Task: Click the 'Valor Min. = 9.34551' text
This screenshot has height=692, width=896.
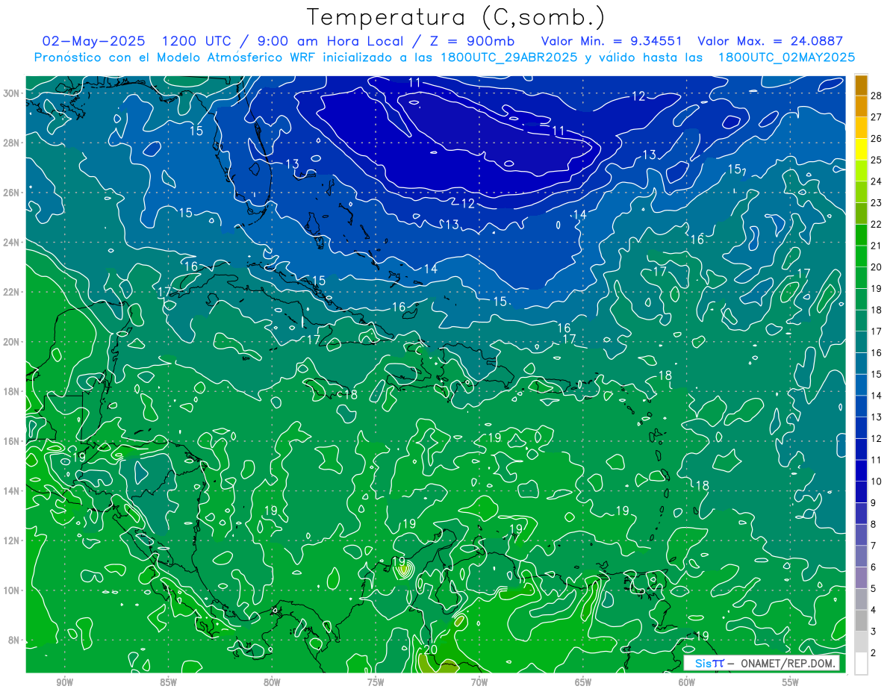Action: pyautogui.click(x=612, y=41)
